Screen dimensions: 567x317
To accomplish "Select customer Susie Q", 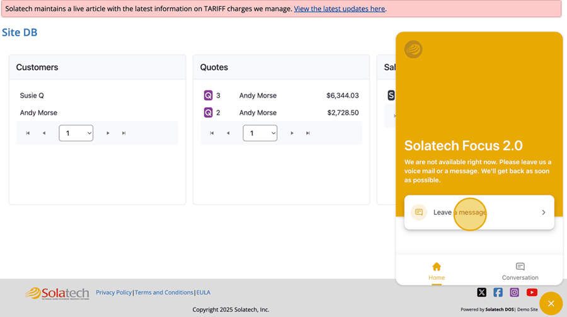I will coord(32,96).
